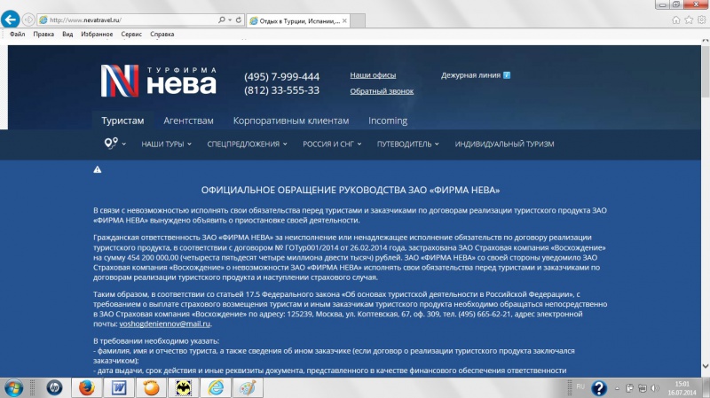The width and height of the screenshot is (710, 398).
Task: Click phone number (812) 33-555-33
Action: (281, 90)
